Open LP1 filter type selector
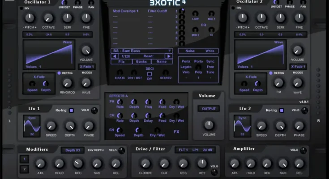329x179 pixels. 195,150
